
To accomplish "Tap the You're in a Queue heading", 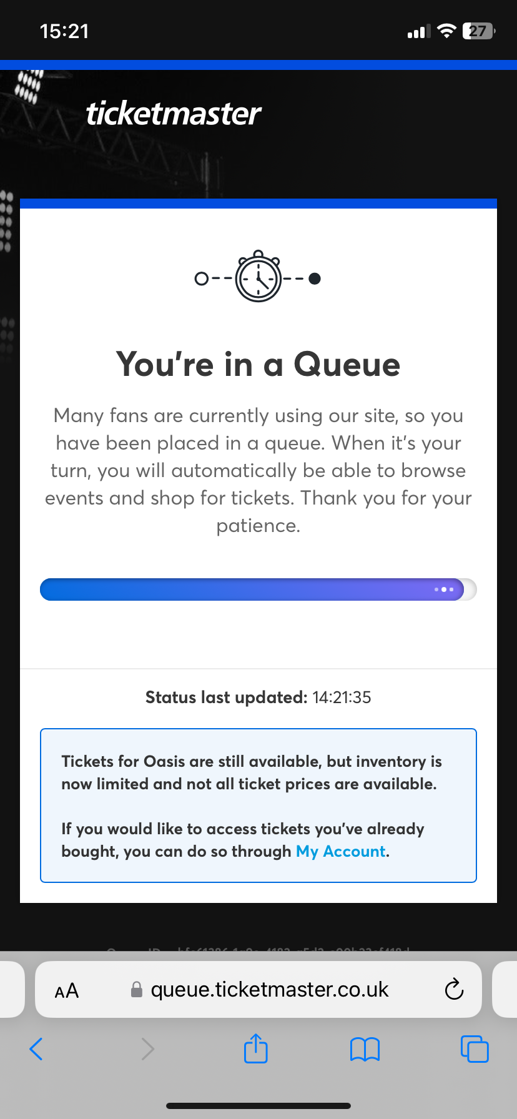I will click(x=258, y=364).
